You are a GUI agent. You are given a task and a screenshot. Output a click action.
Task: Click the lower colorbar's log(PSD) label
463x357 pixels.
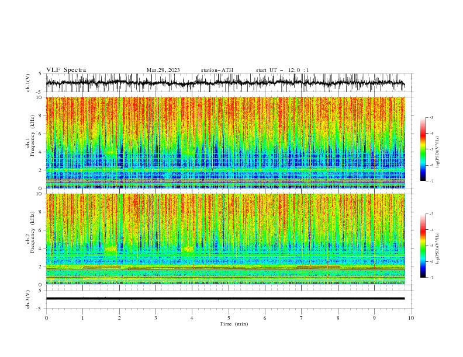pyautogui.click(x=438, y=249)
